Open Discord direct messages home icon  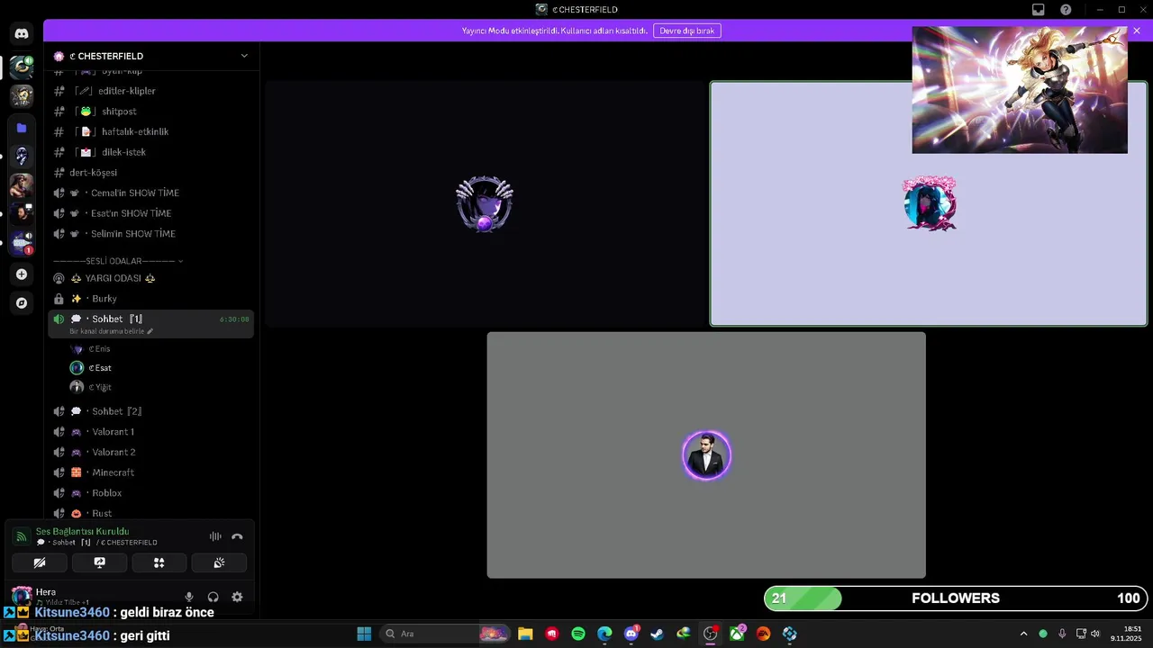pyautogui.click(x=22, y=34)
